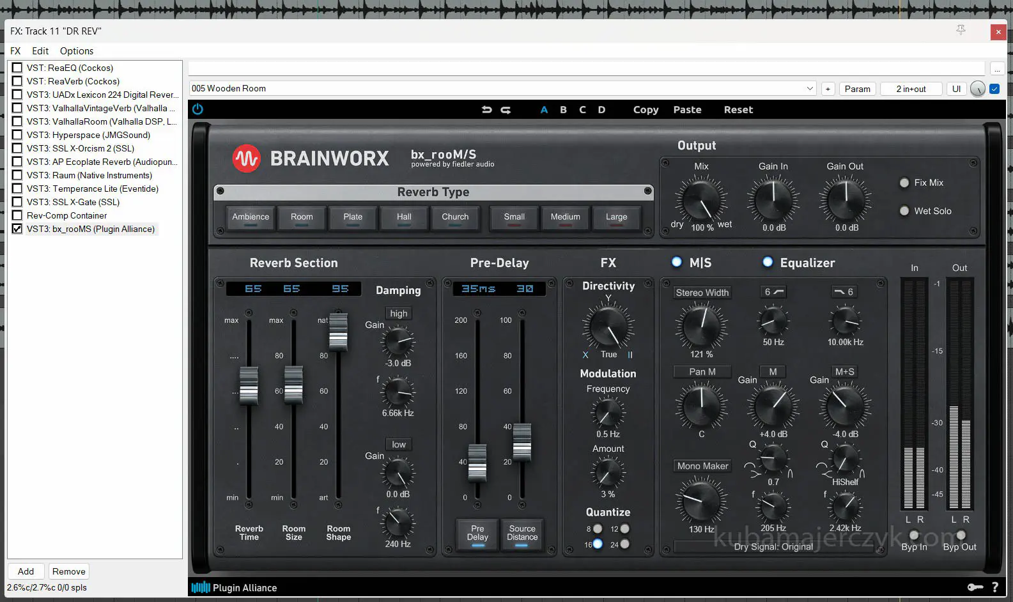Open the help question mark icon

994,587
